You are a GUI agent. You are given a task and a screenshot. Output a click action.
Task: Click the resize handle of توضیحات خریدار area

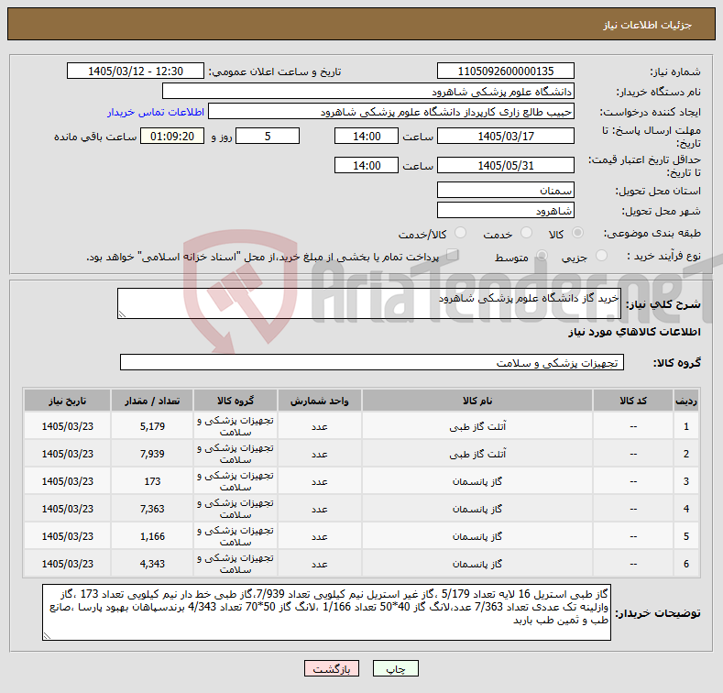click(47, 636)
